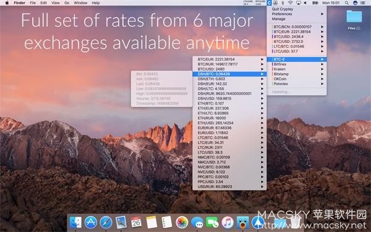
Task: Click the blue arrow app icon in the Dock
Action: click(258, 223)
